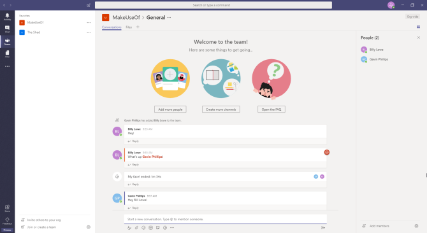Image resolution: width=427 pixels, height=233 pixels.
Task: Switch to the Conversations tab
Action: pyautogui.click(x=112, y=27)
